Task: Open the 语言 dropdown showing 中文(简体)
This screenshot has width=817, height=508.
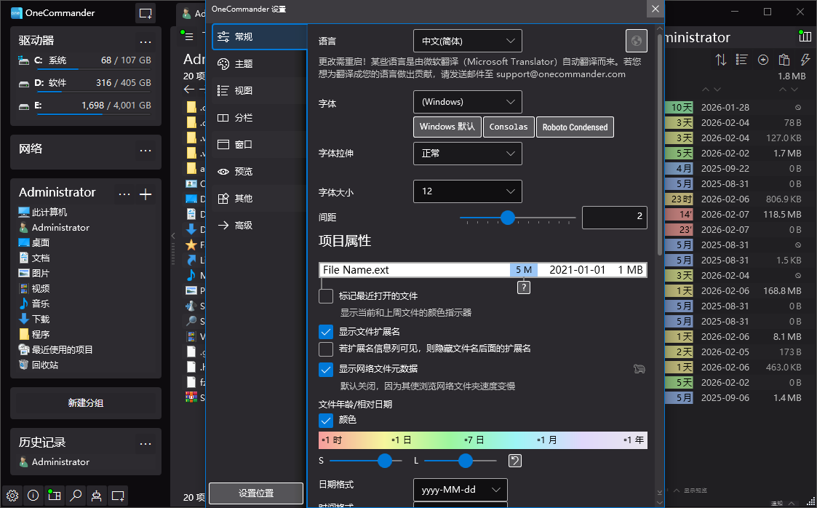Action: [467, 41]
